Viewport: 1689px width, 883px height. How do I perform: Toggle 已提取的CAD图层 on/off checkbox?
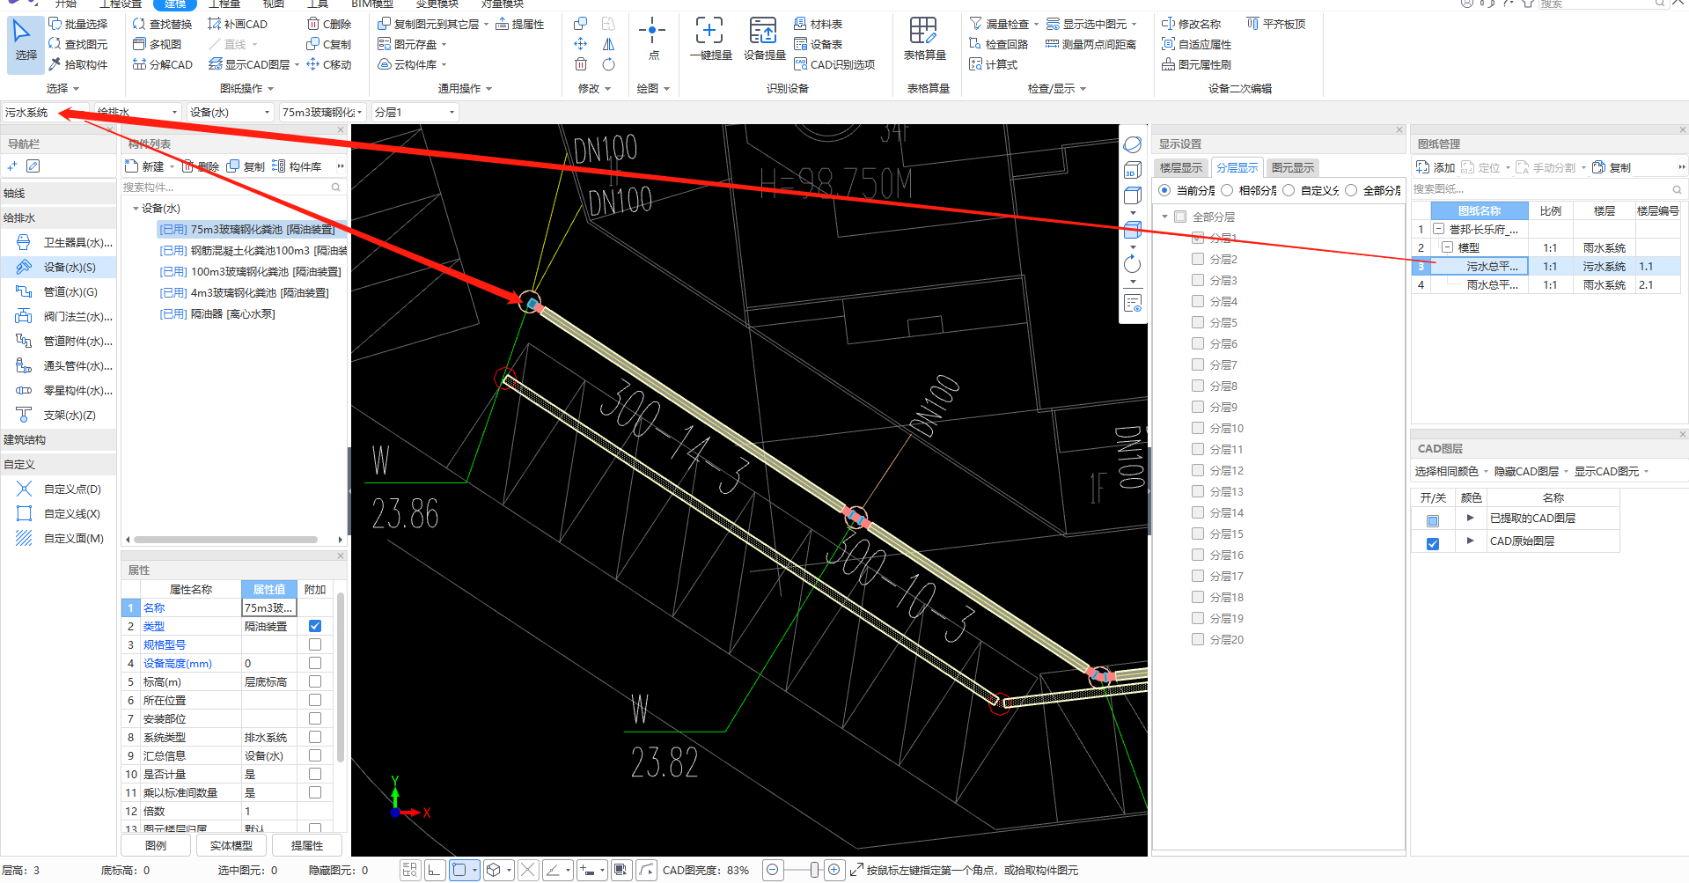pos(1433,520)
